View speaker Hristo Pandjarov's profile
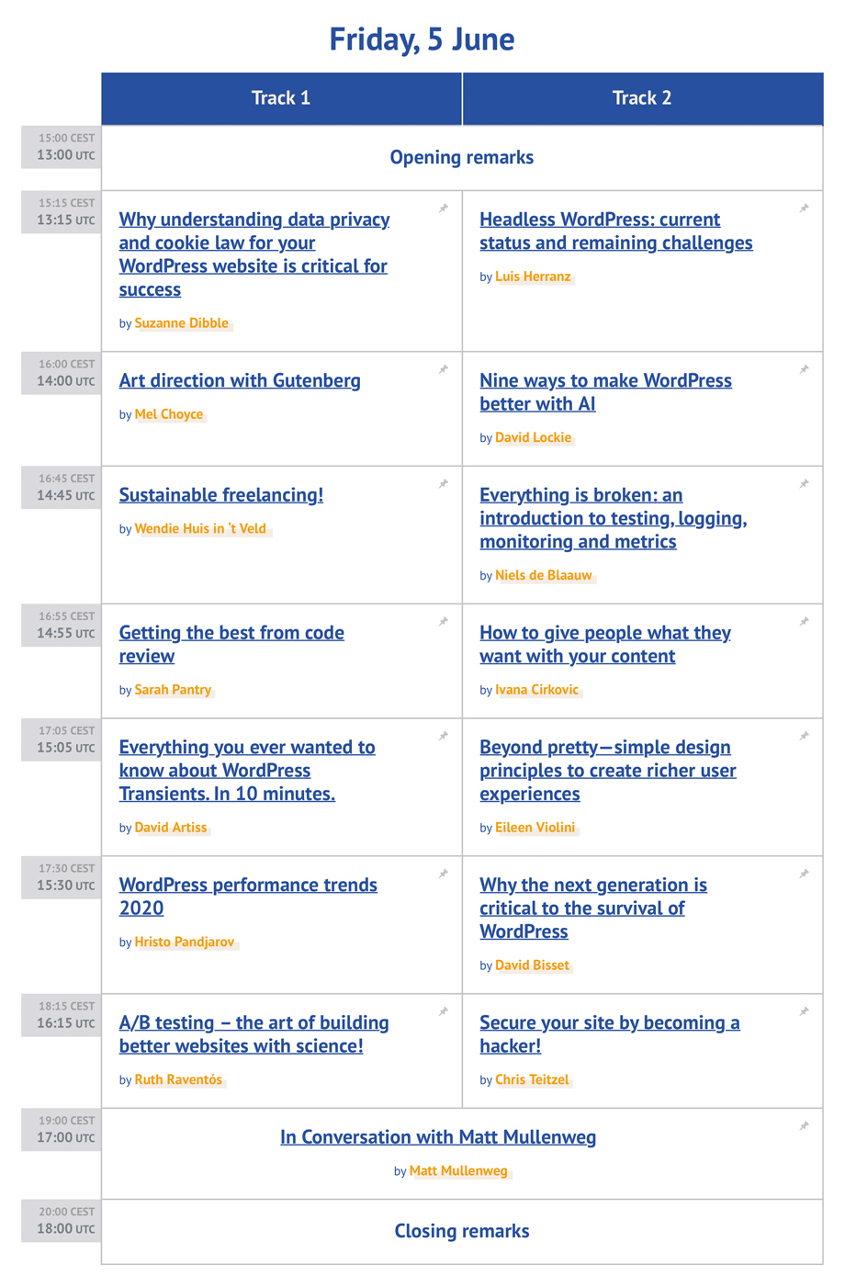The width and height of the screenshot is (845, 1287). (184, 943)
